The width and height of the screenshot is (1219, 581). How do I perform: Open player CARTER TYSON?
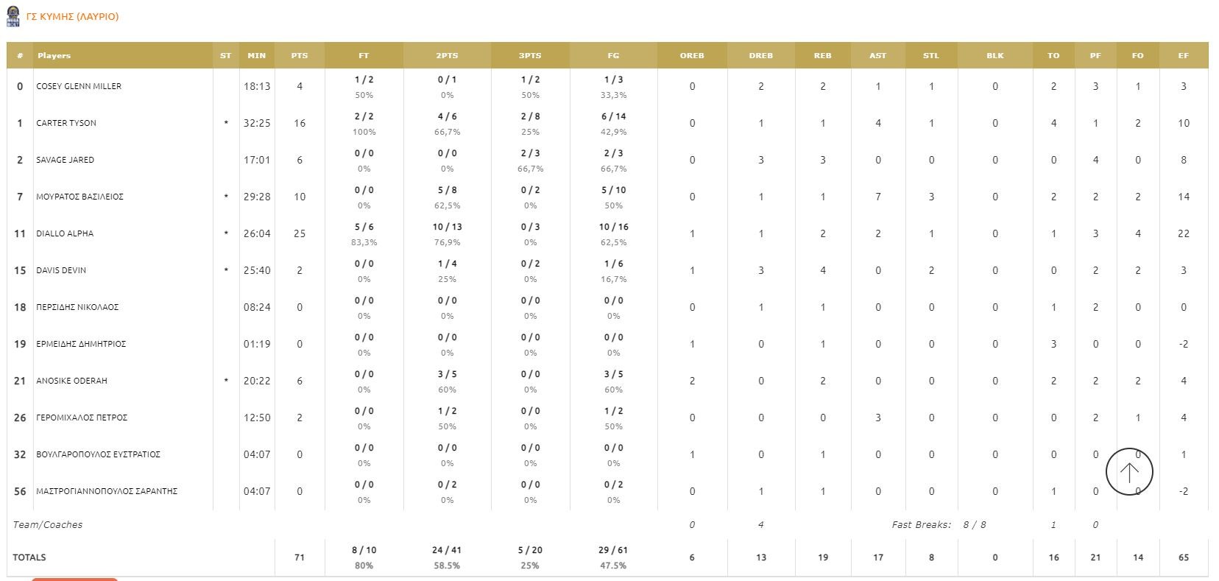[66, 123]
